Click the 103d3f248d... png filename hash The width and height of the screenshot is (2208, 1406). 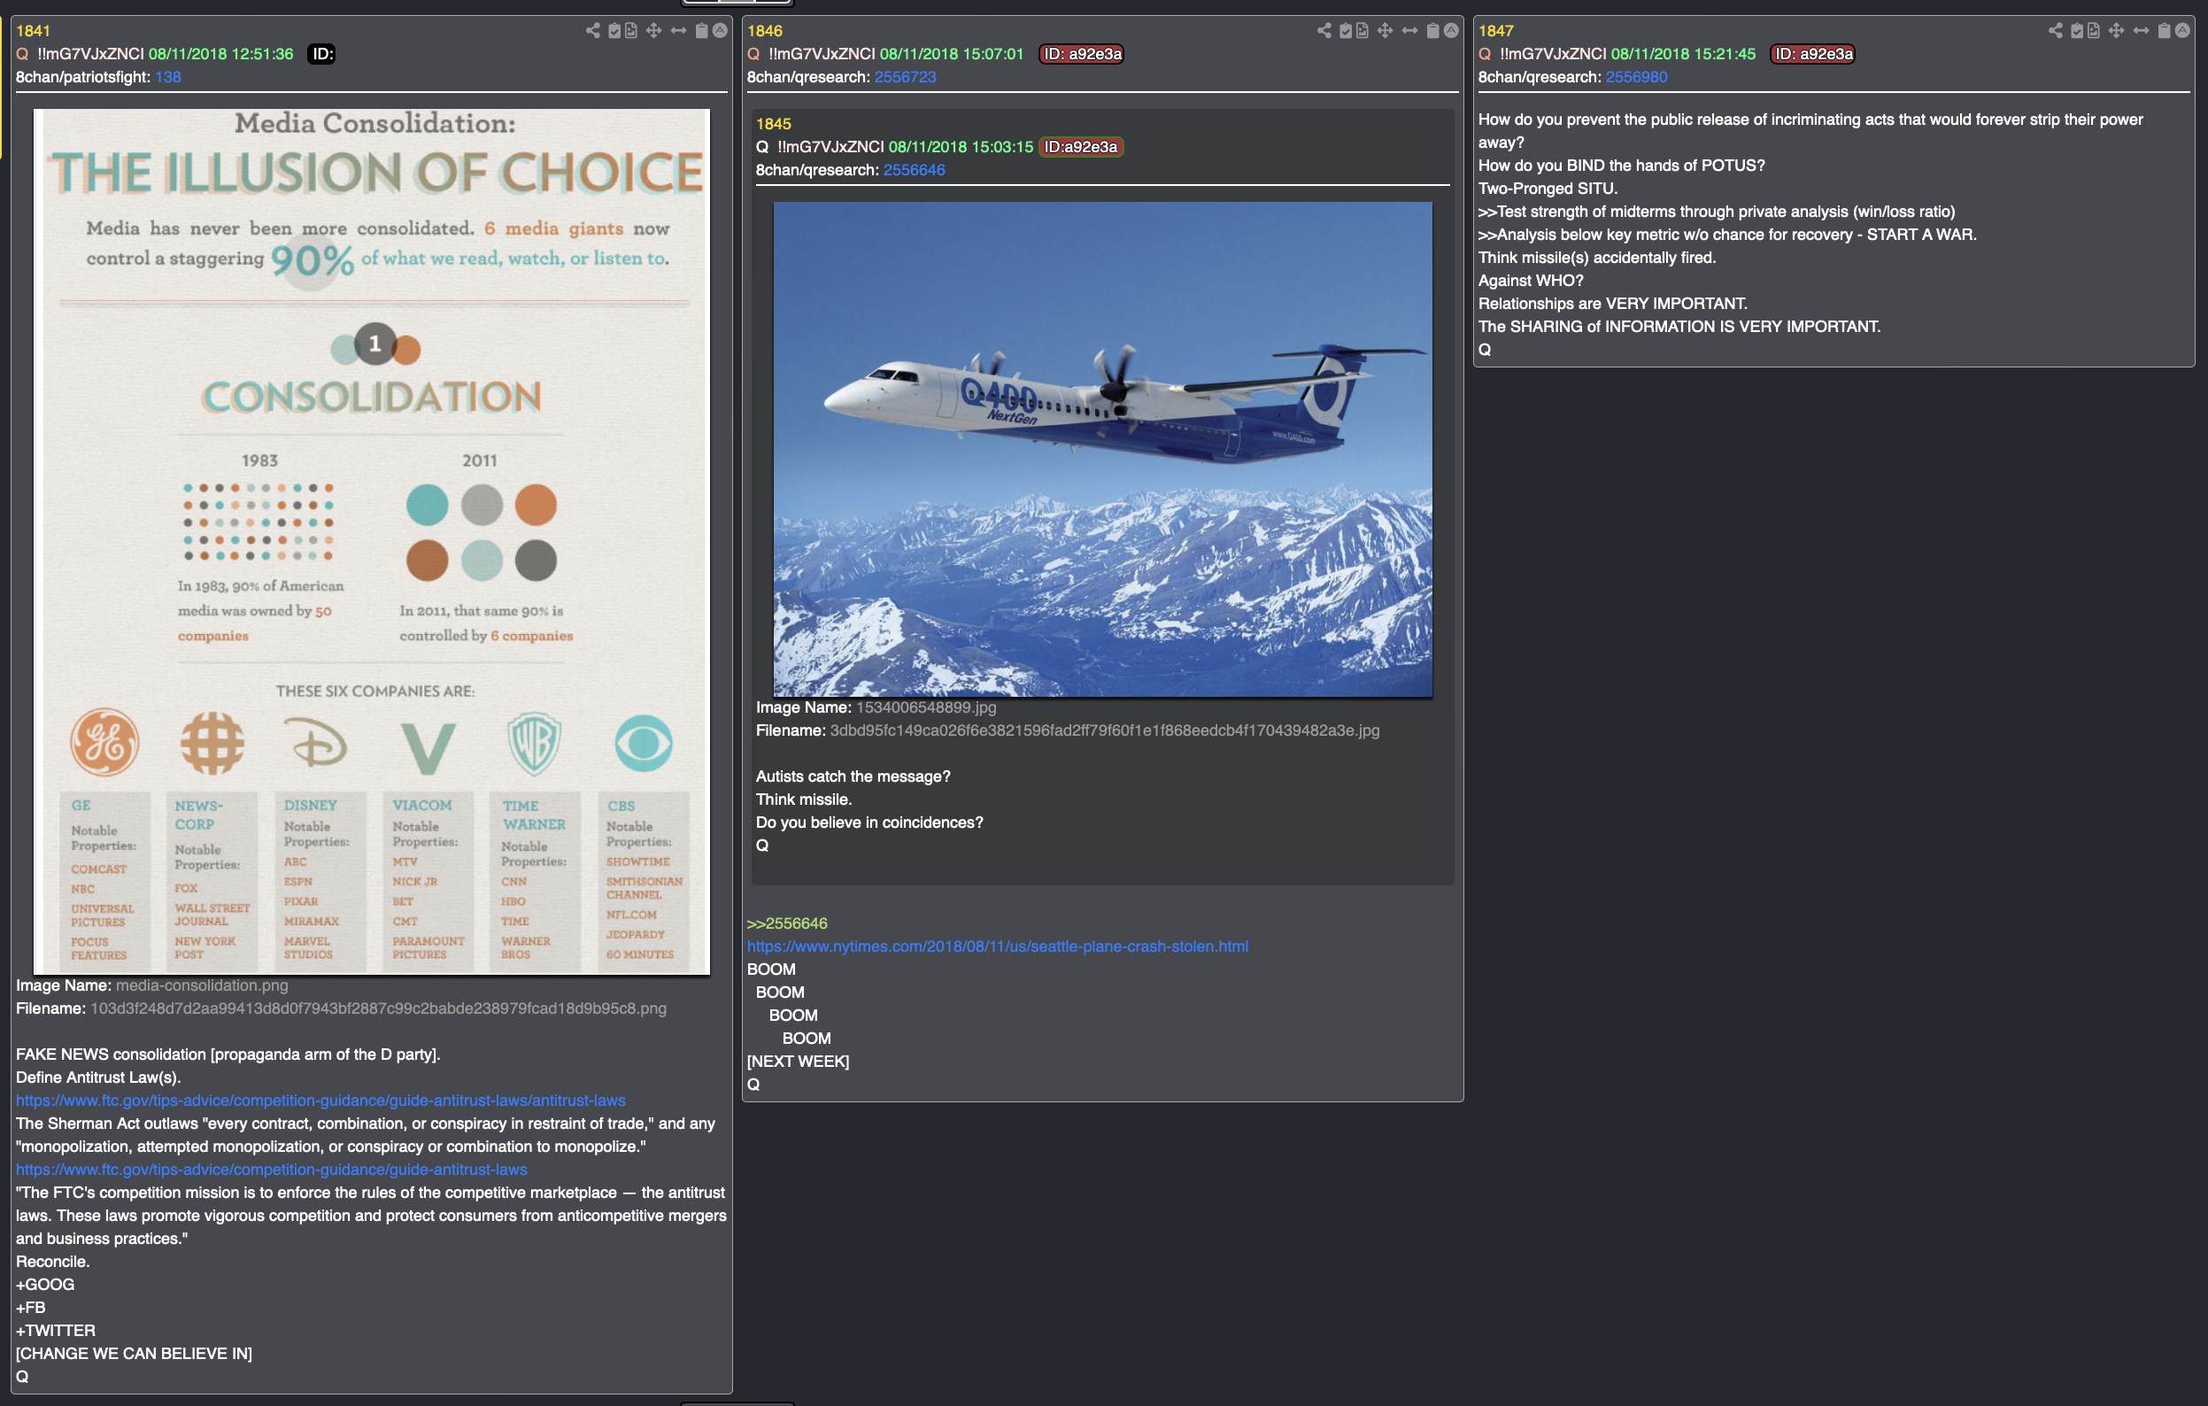(379, 1008)
